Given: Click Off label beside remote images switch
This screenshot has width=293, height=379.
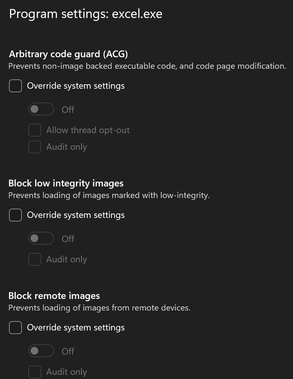Looking at the screenshot, I should [x=68, y=351].
